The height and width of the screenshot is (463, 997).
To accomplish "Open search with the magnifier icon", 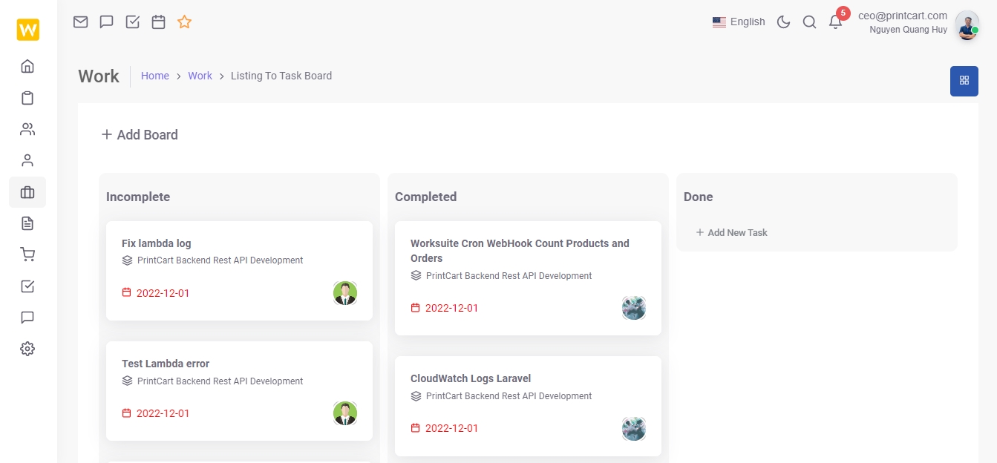I will tap(810, 22).
